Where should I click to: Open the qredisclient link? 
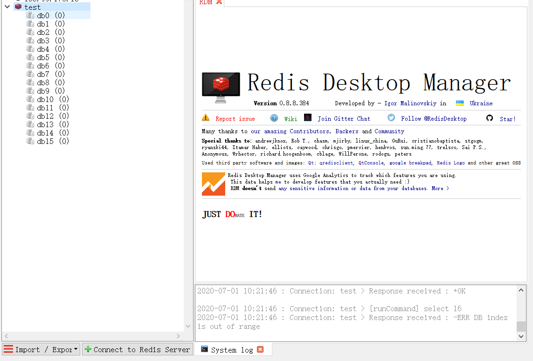(336, 163)
